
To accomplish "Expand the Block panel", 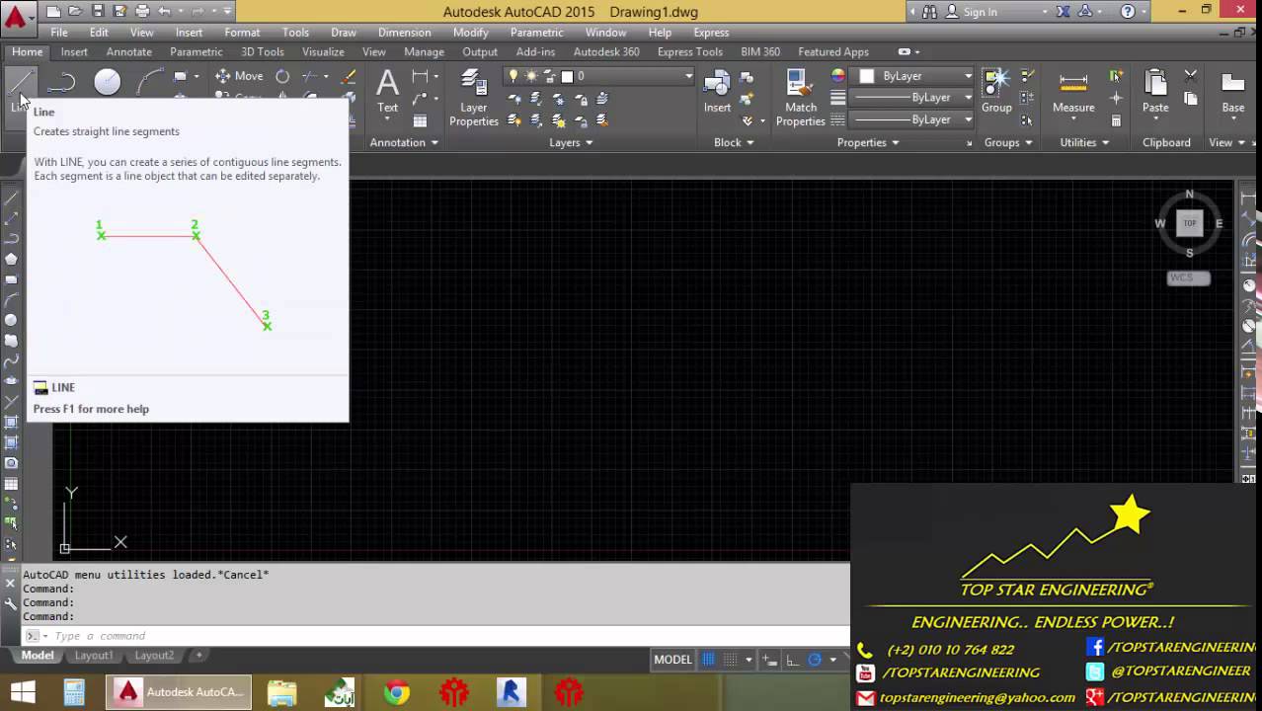I will (x=734, y=142).
